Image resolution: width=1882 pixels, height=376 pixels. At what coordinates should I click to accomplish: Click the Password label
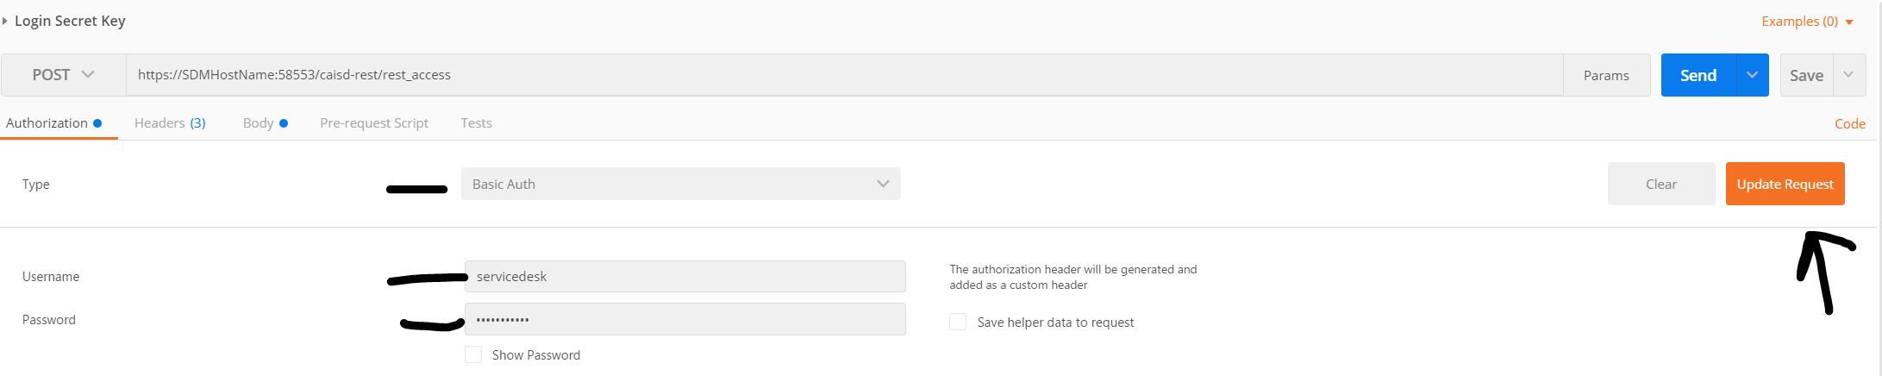pyautogui.click(x=49, y=320)
